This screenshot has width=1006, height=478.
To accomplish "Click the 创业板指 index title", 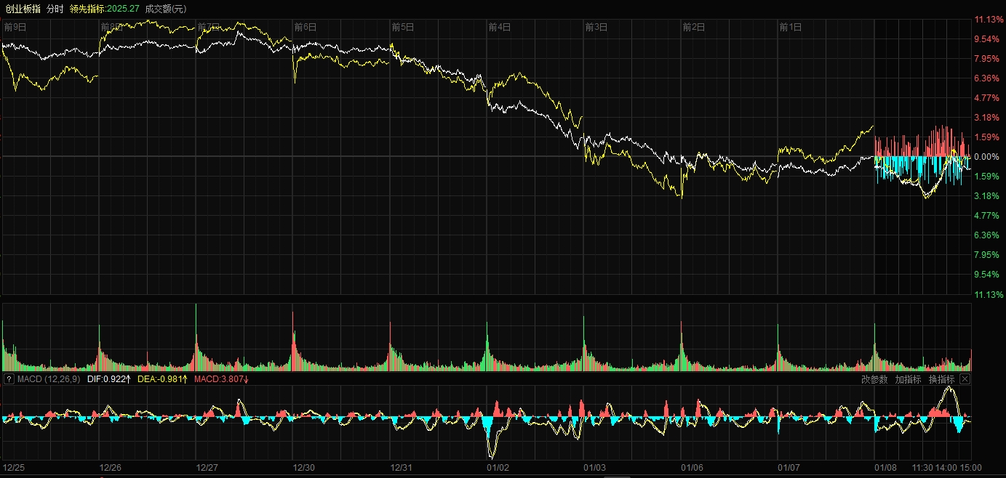I will (22, 9).
